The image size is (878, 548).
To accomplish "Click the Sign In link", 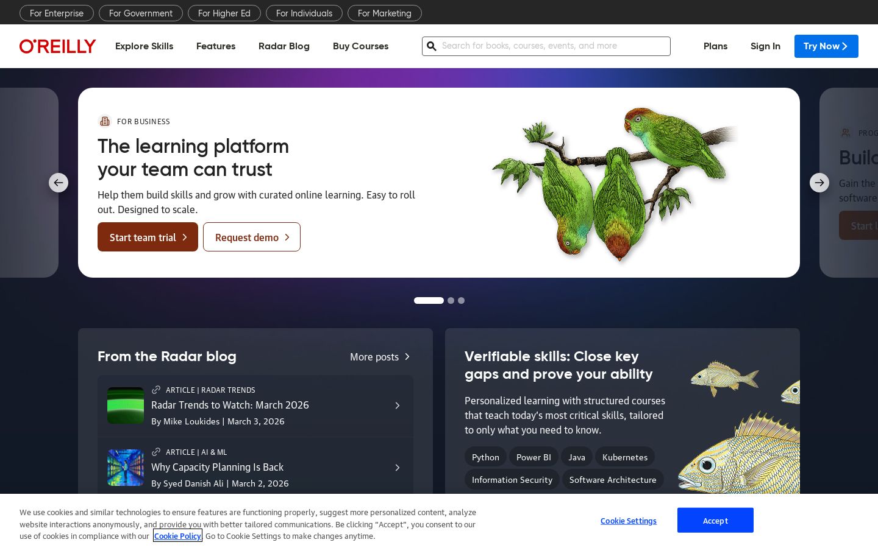I will point(765,46).
